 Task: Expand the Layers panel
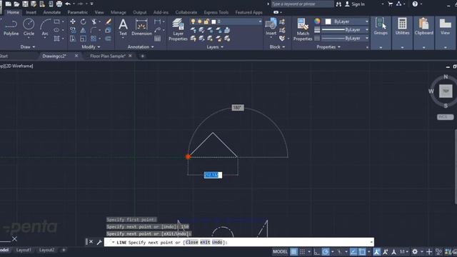pos(215,47)
